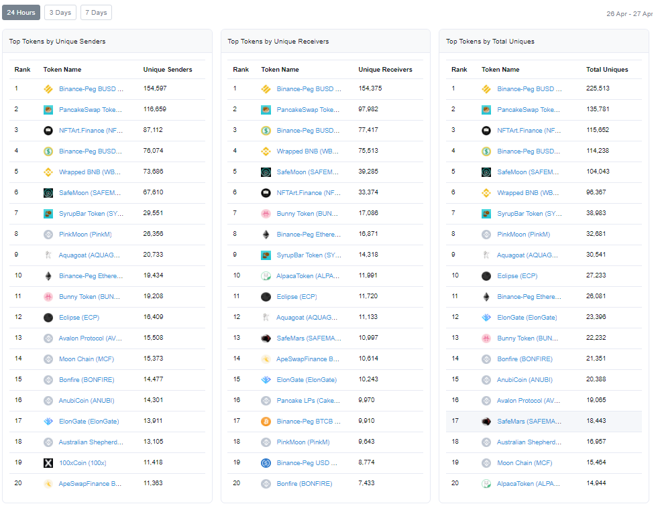
Task: Open Binance-Peg BUSD link ranked 1 in Total Uniques
Action: pos(529,89)
